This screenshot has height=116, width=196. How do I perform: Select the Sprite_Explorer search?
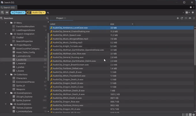(x=24, y=100)
